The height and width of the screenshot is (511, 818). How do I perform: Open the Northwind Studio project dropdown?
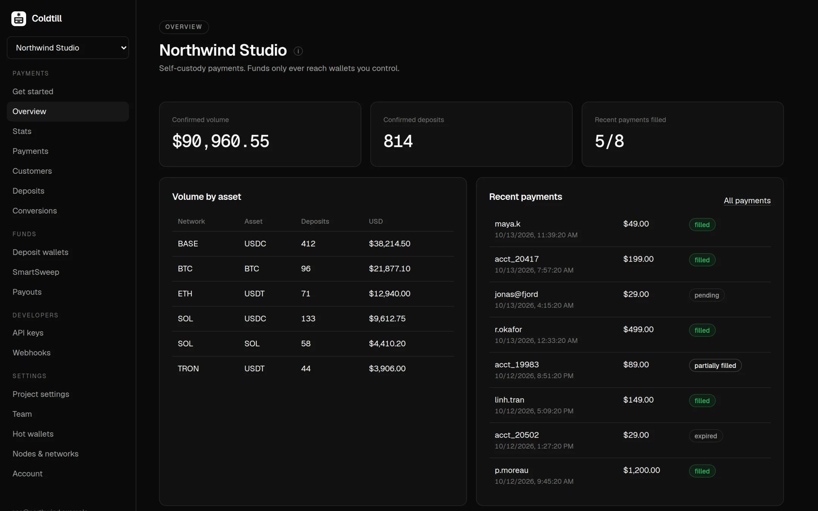tap(68, 48)
